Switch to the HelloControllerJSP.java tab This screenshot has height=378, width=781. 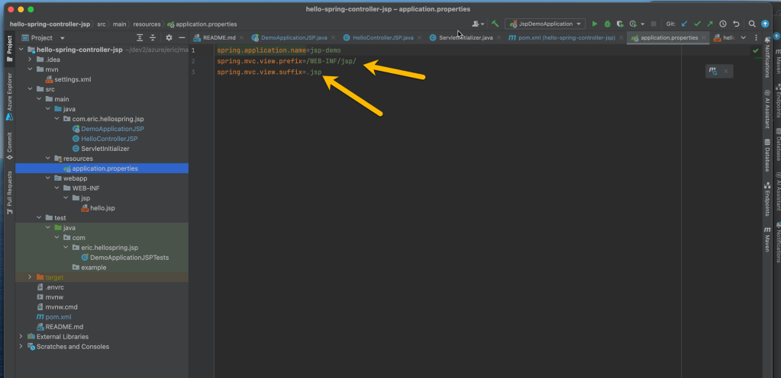(382, 37)
